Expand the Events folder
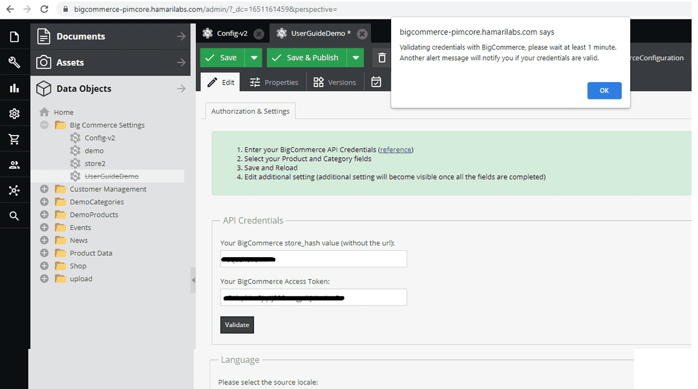The height and width of the screenshot is (389, 698). pyautogui.click(x=44, y=227)
